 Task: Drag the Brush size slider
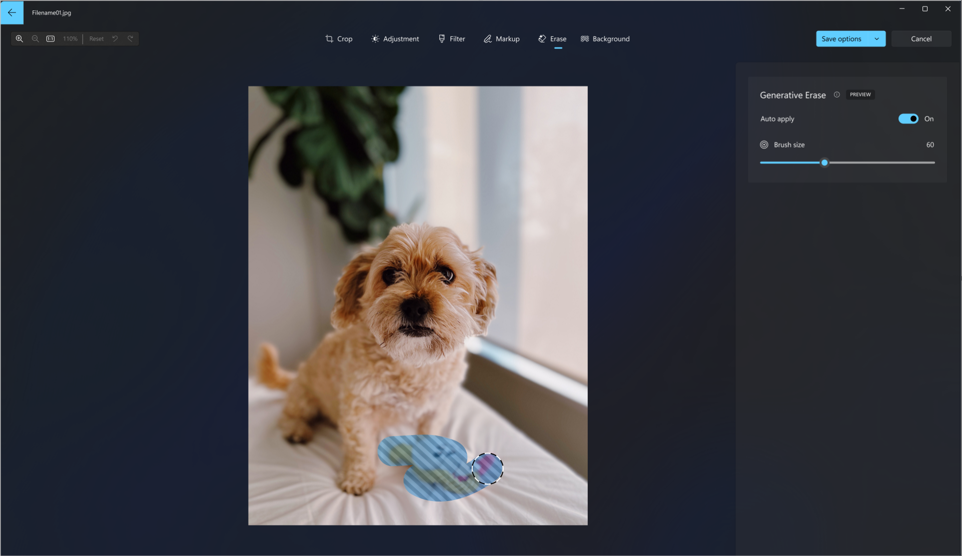825,162
